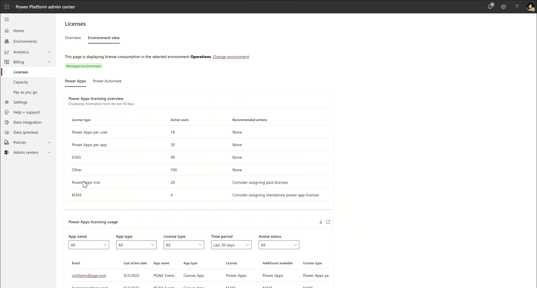Open the cwilliams@pge.com email link
Screen dimensions: 537x288
point(89,275)
